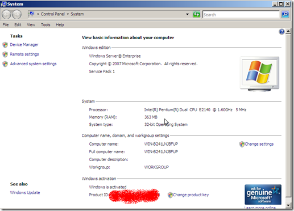
Task: Expand the arrow before System breadcrumb
Action: [68, 14]
